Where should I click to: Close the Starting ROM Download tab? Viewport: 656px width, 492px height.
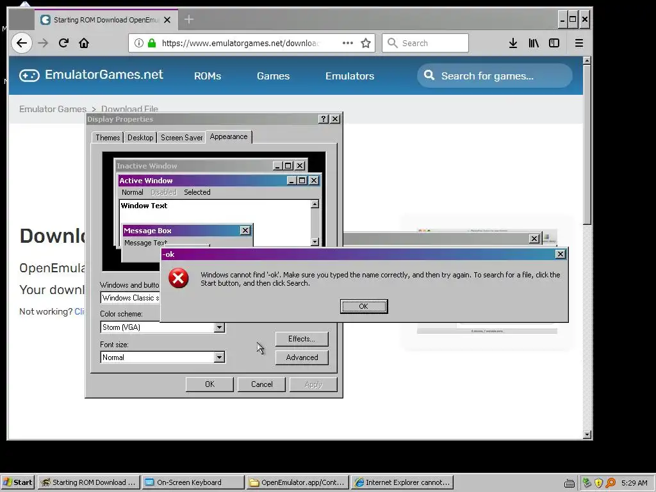point(167,20)
